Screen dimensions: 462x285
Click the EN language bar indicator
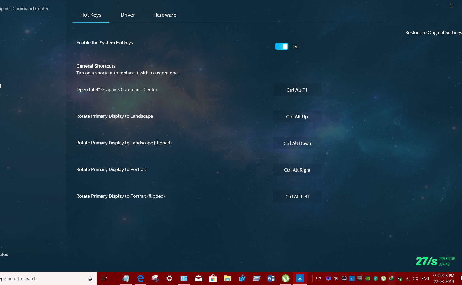(319, 278)
